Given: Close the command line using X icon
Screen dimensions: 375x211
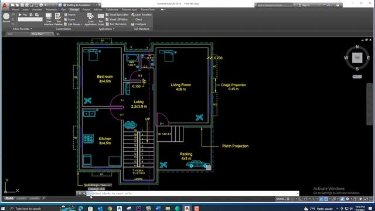Looking at the screenshot, I should coord(80,193).
